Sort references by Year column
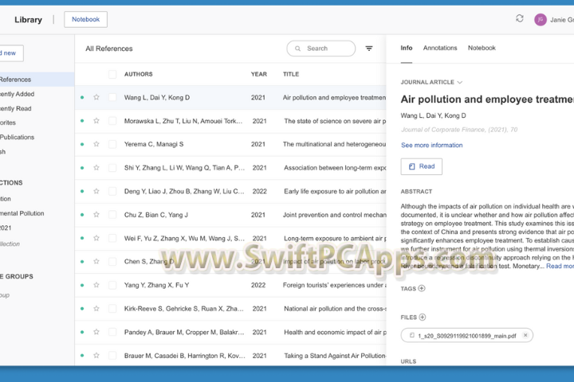Viewport: 574px width, 382px height. click(x=258, y=74)
